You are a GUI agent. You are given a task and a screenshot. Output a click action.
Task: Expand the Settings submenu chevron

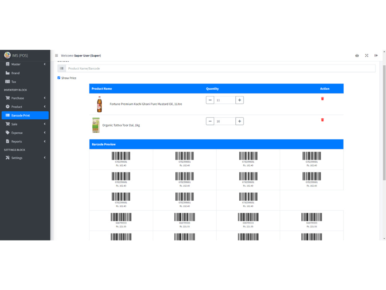coord(44,158)
